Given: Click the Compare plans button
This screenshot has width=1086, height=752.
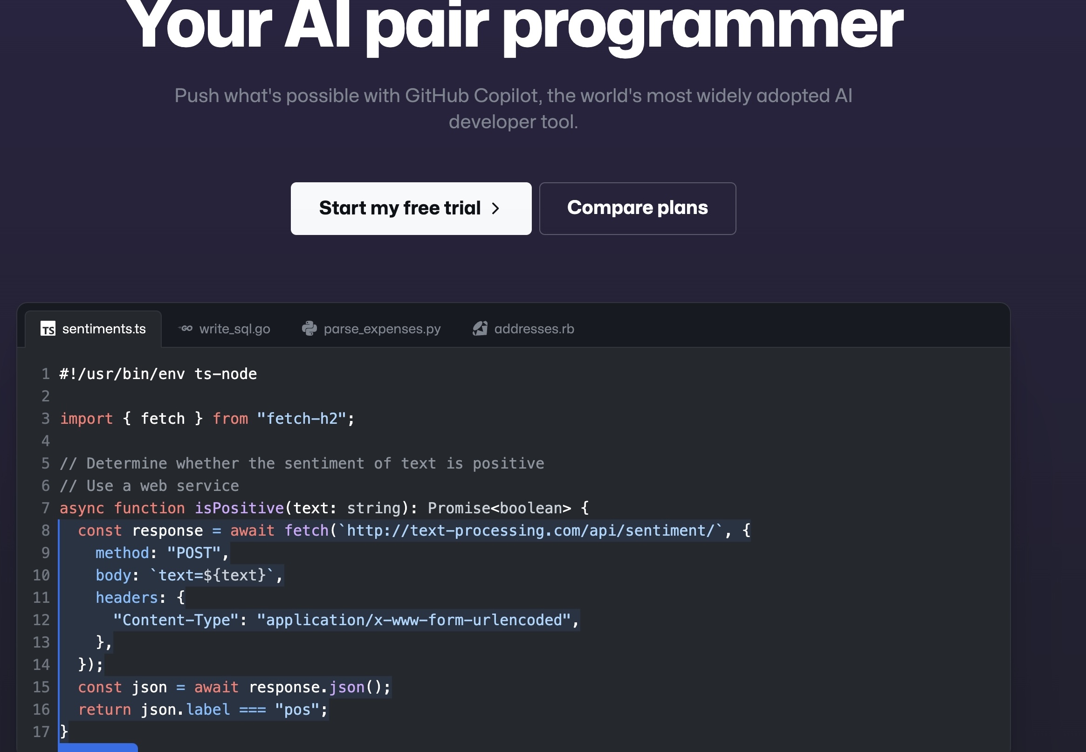Looking at the screenshot, I should [x=637, y=208].
